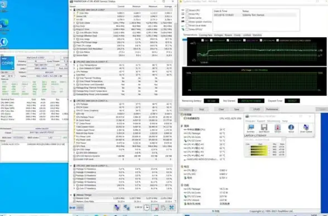Enable the Stress cache checkbox
Image resolution: width=328 pixels, height=216 pixels.
pos(187,18)
